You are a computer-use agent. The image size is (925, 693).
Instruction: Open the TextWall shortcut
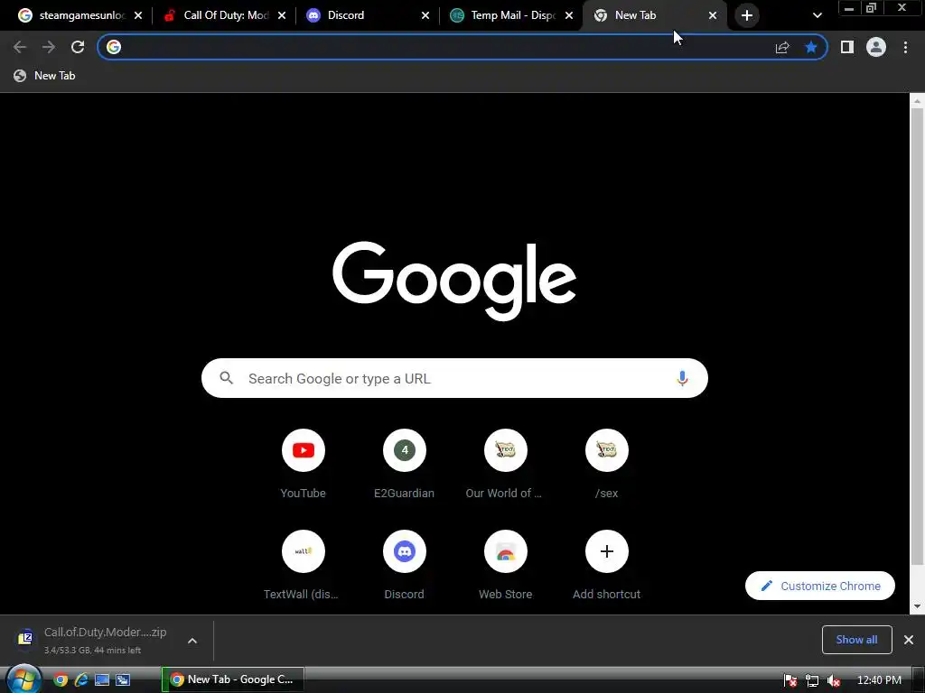coord(304,565)
